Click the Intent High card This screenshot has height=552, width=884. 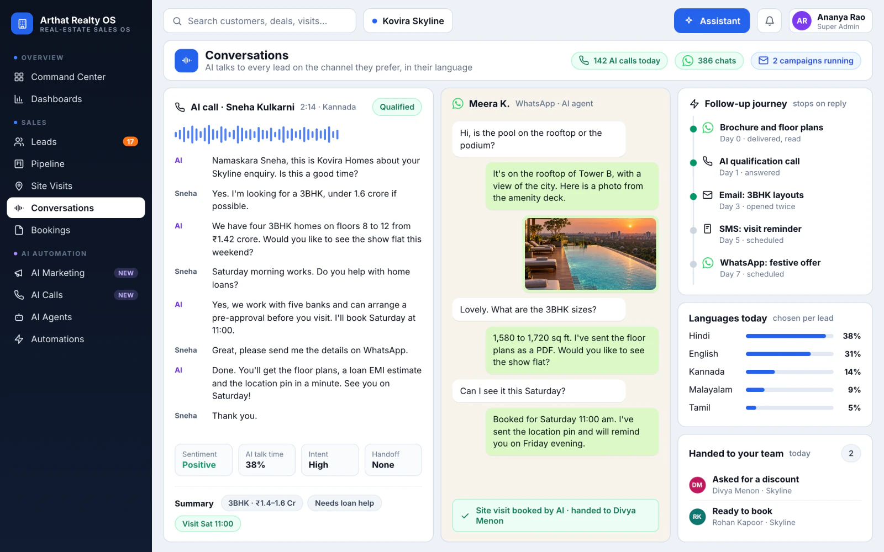pyautogui.click(x=330, y=460)
